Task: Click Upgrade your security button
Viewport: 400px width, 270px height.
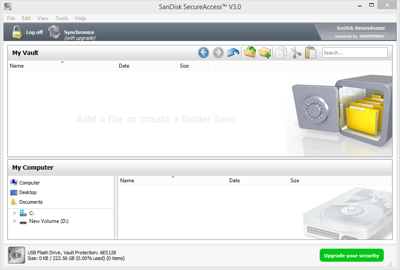Action: click(x=352, y=255)
